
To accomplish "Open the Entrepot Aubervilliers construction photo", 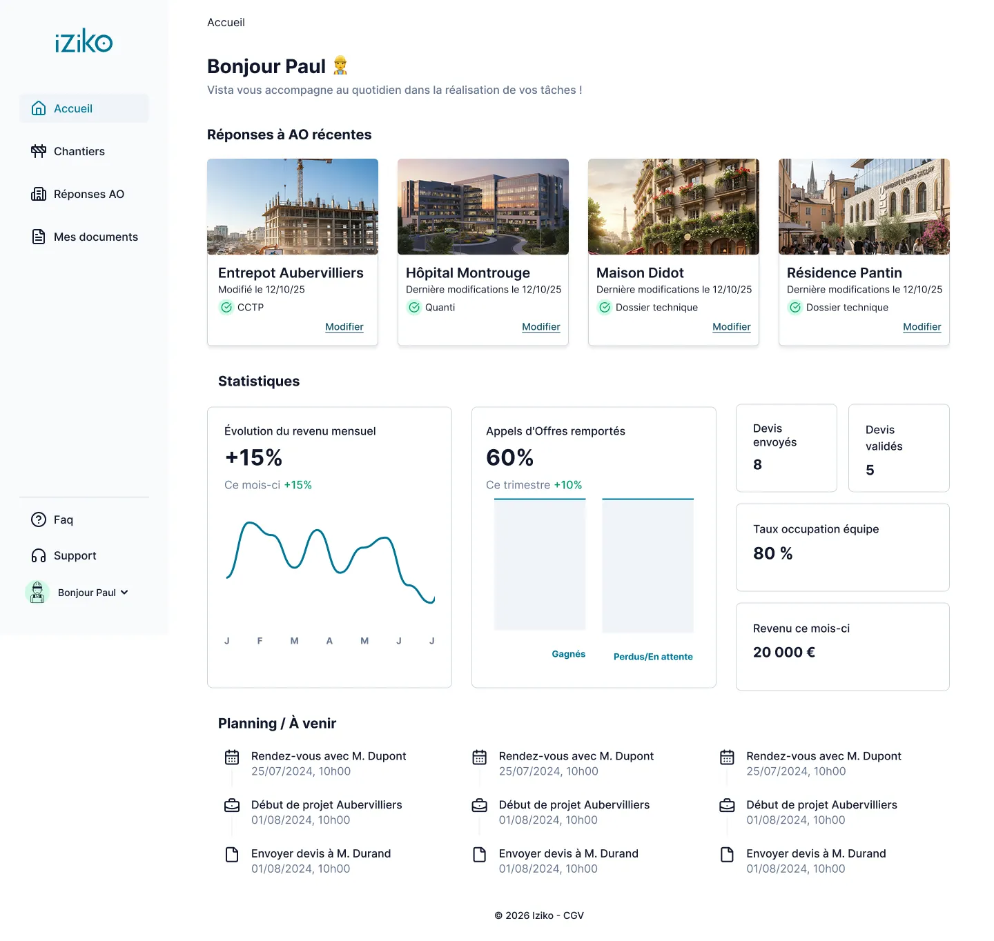I will tap(293, 207).
